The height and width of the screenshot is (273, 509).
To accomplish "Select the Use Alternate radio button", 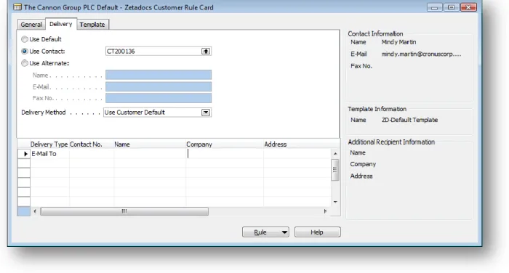I will point(24,63).
